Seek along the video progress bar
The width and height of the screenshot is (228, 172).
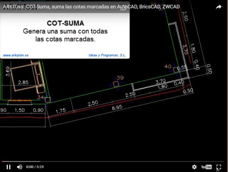(113, 161)
